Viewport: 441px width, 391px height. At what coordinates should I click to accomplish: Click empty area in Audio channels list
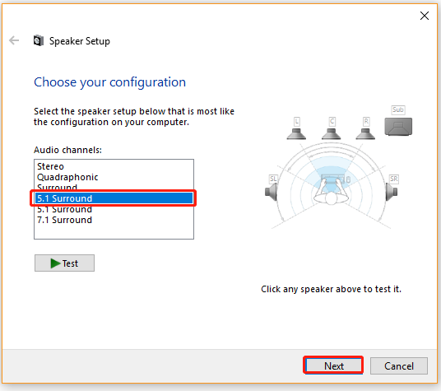(x=114, y=232)
